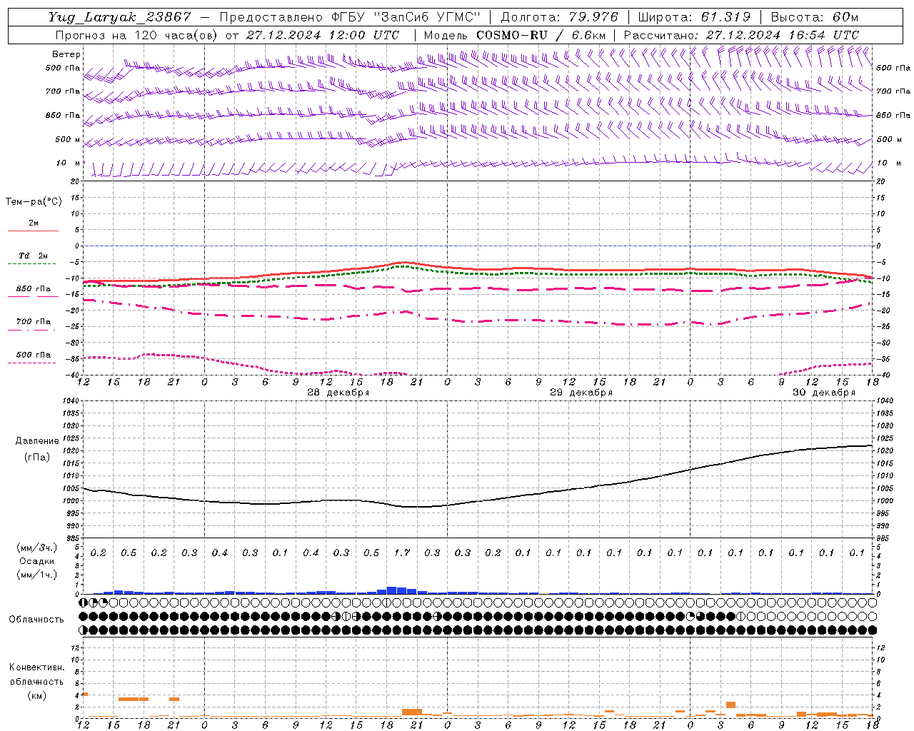Click the 1.7 precipitation value
Image resolution: width=914 pixels, height=731 pixels.
point(402,553)
